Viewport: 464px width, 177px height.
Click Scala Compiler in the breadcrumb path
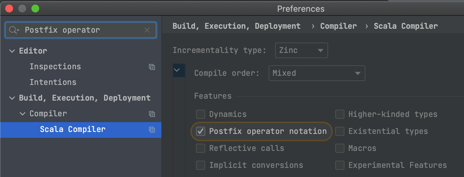[406, 26]
